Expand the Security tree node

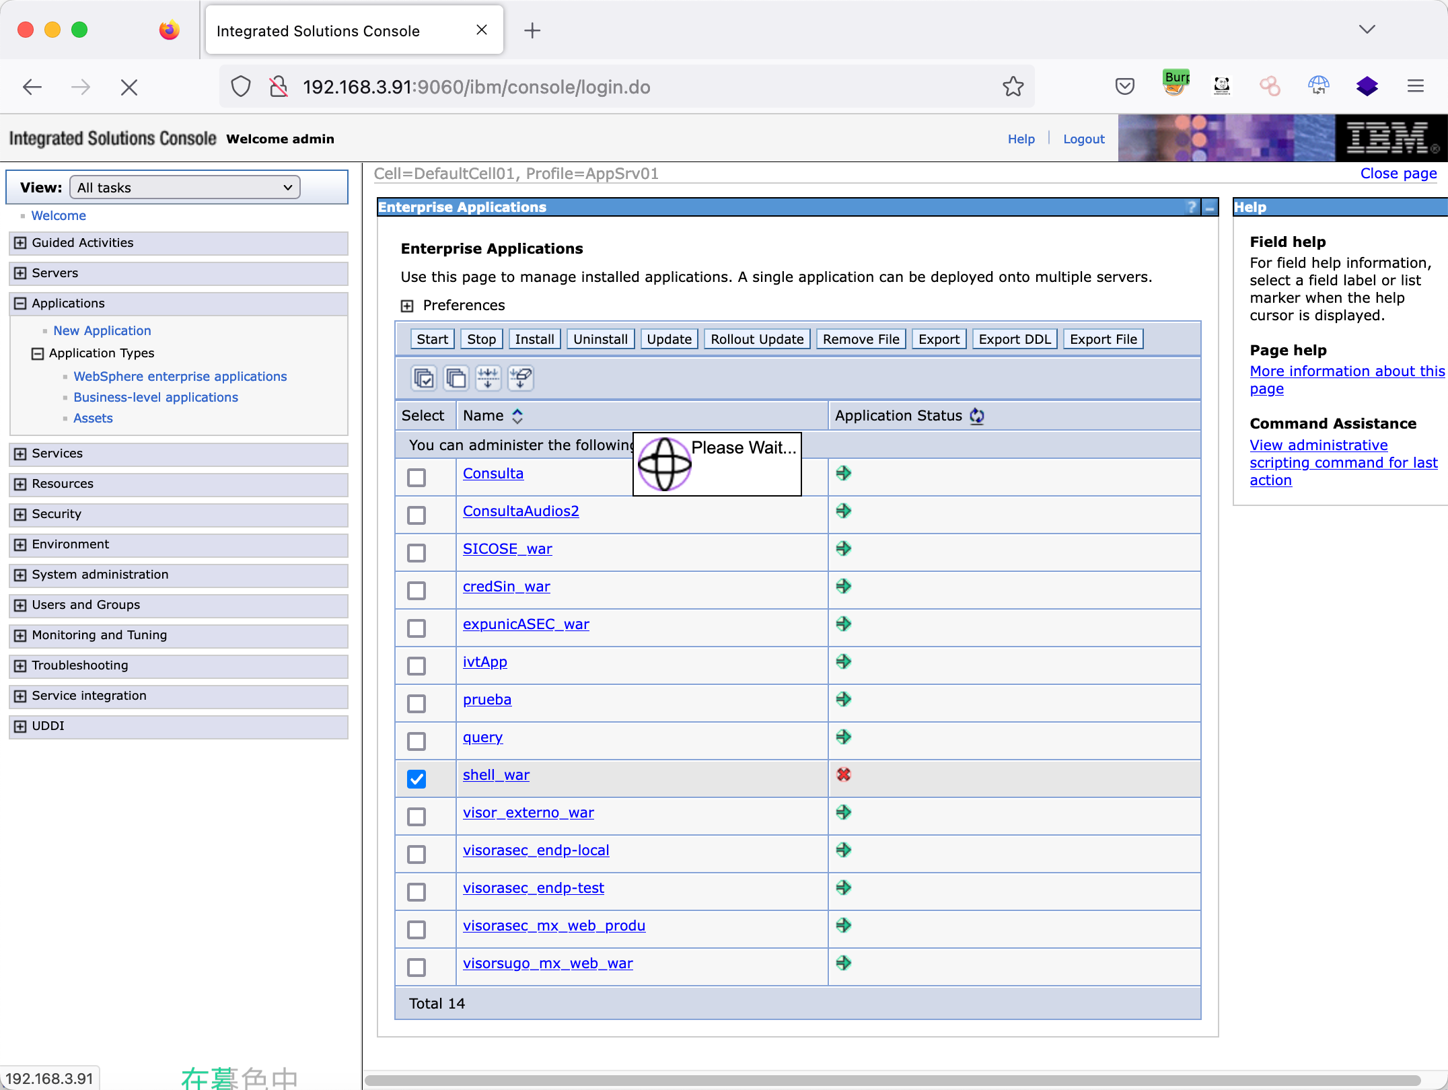pyautogui.click(x=20, y=515)
